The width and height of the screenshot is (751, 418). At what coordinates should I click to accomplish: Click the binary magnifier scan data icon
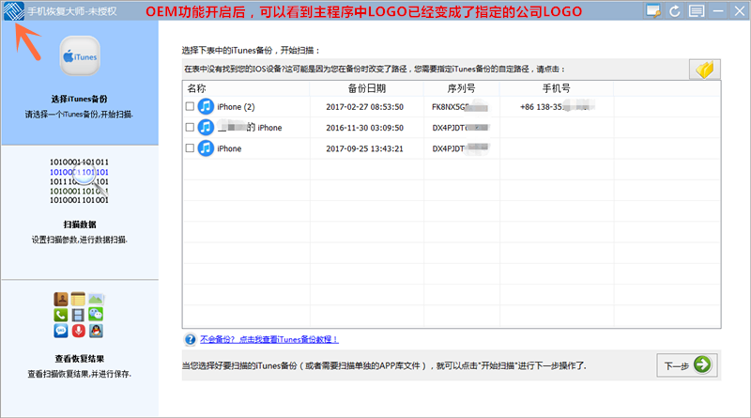pos(80,180)
